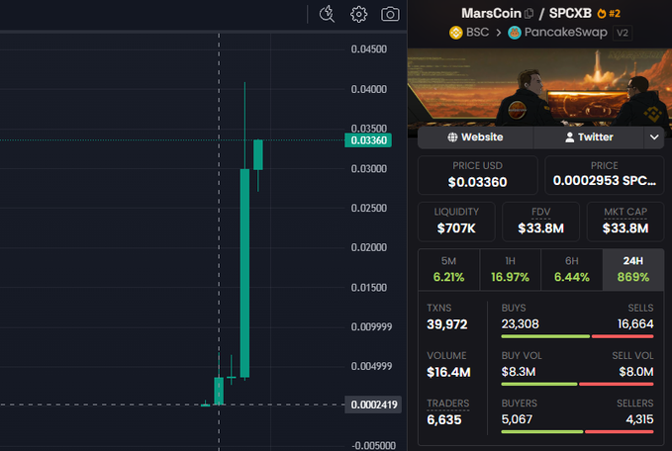Screen dimensions: 672x451
Task: Copy MarsCoin token address icon
Action: [529, 14]
